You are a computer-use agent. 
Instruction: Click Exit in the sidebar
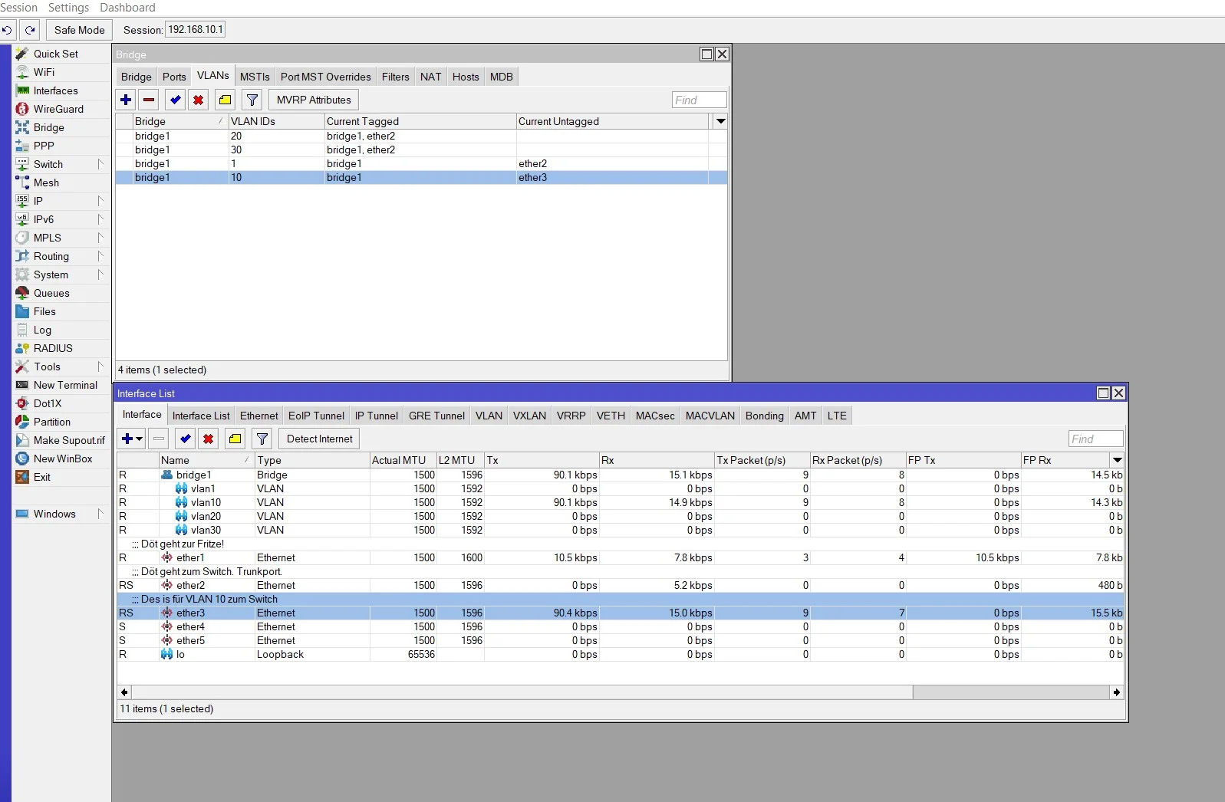42,477
